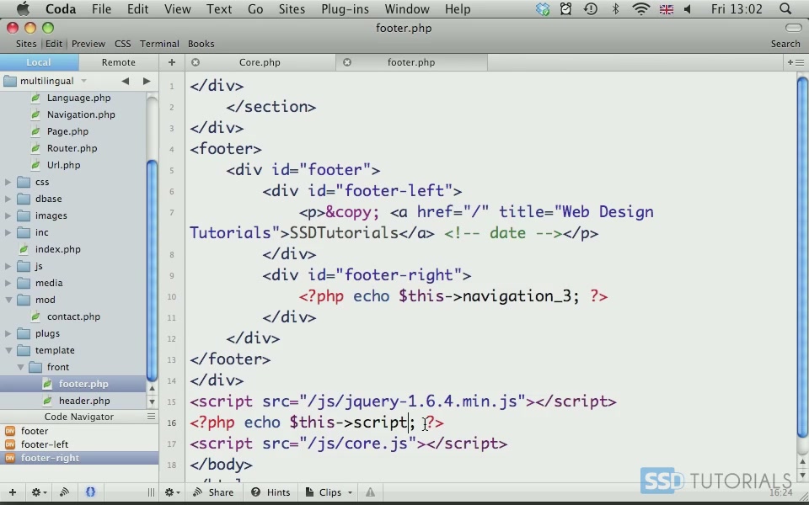Image resolution: width=809 pixels, height=505 pixels.
Task: Expand the css folder
Action: tap(8, 182)
